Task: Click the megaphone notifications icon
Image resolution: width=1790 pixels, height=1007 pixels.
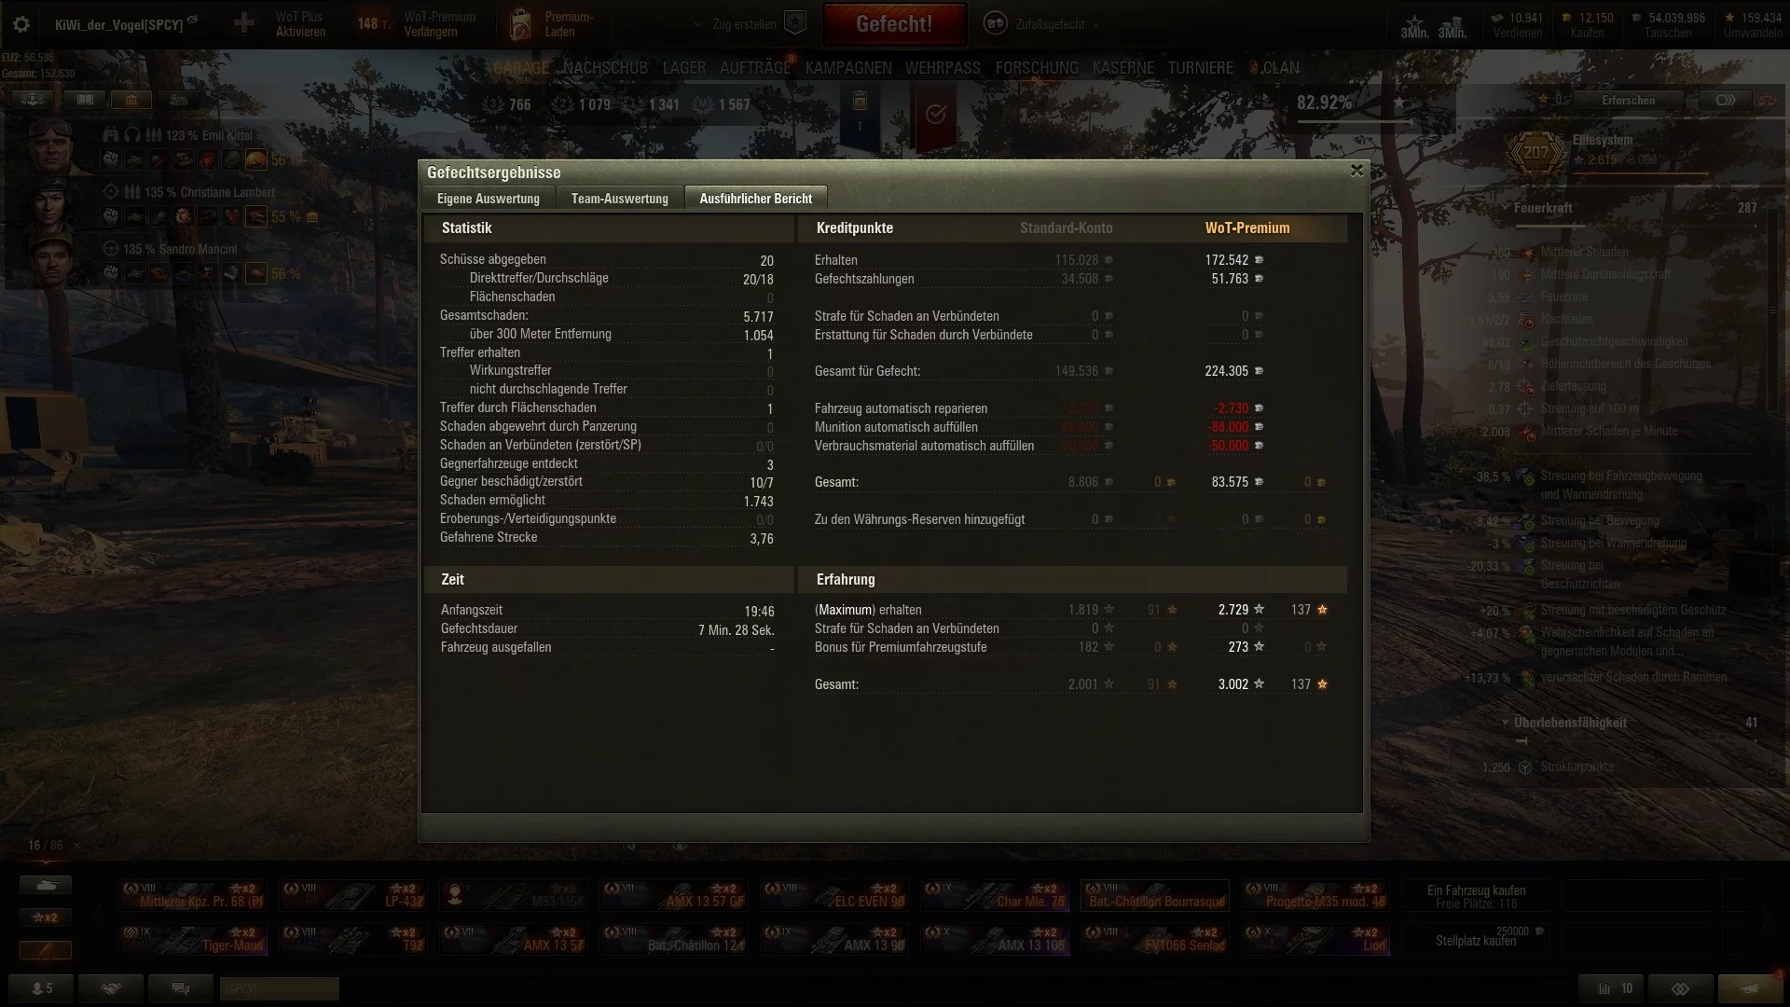Action: 1750,988
